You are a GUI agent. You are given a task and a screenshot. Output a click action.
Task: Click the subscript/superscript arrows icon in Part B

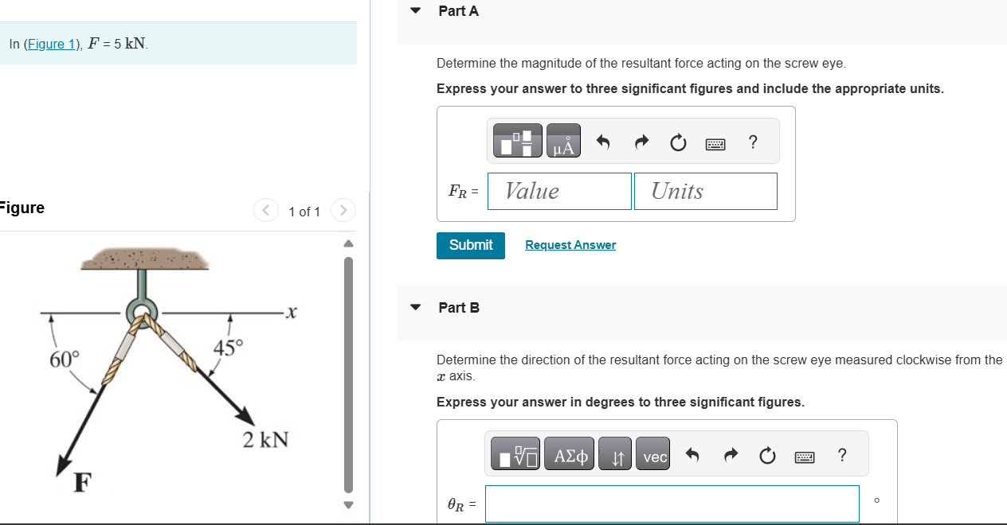[614, 455]
